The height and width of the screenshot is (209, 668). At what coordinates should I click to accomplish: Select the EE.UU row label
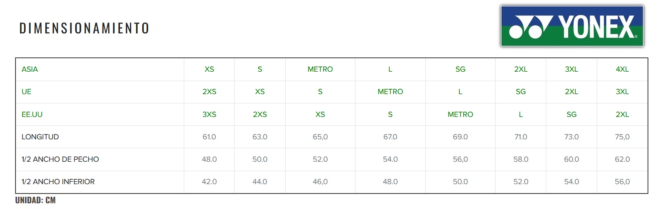pos(32,114)
